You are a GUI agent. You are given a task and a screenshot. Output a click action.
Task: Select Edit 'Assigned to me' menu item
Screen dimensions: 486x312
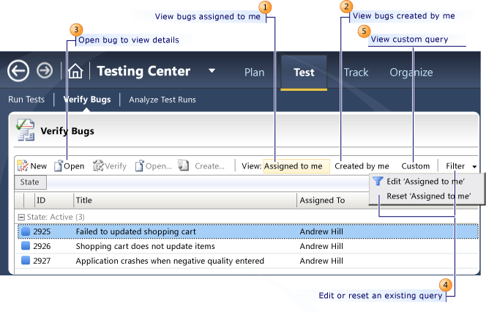click(x=427, y=182)
